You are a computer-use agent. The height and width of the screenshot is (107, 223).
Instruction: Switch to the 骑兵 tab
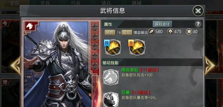click(106, 3)
